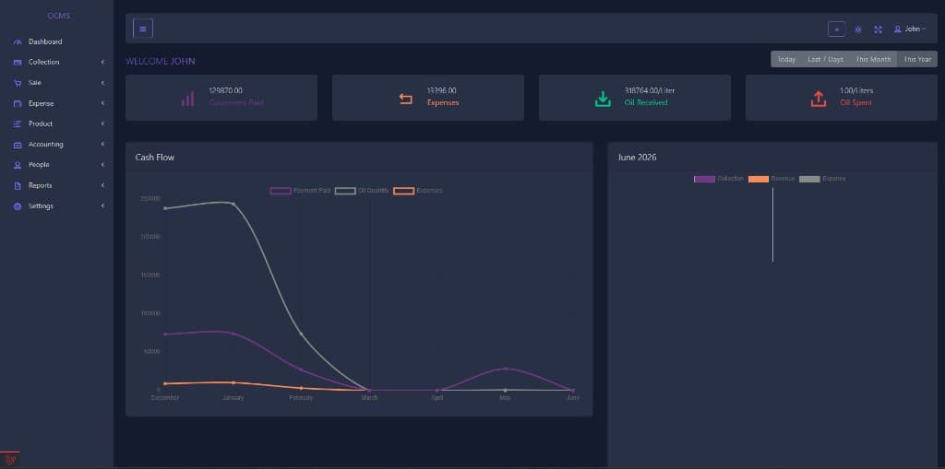Select the This Month filter button
Viewport: 945px width, 469px height.
[873, 59]
